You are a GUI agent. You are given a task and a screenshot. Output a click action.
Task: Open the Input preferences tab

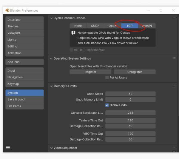[x=24, y=71]
